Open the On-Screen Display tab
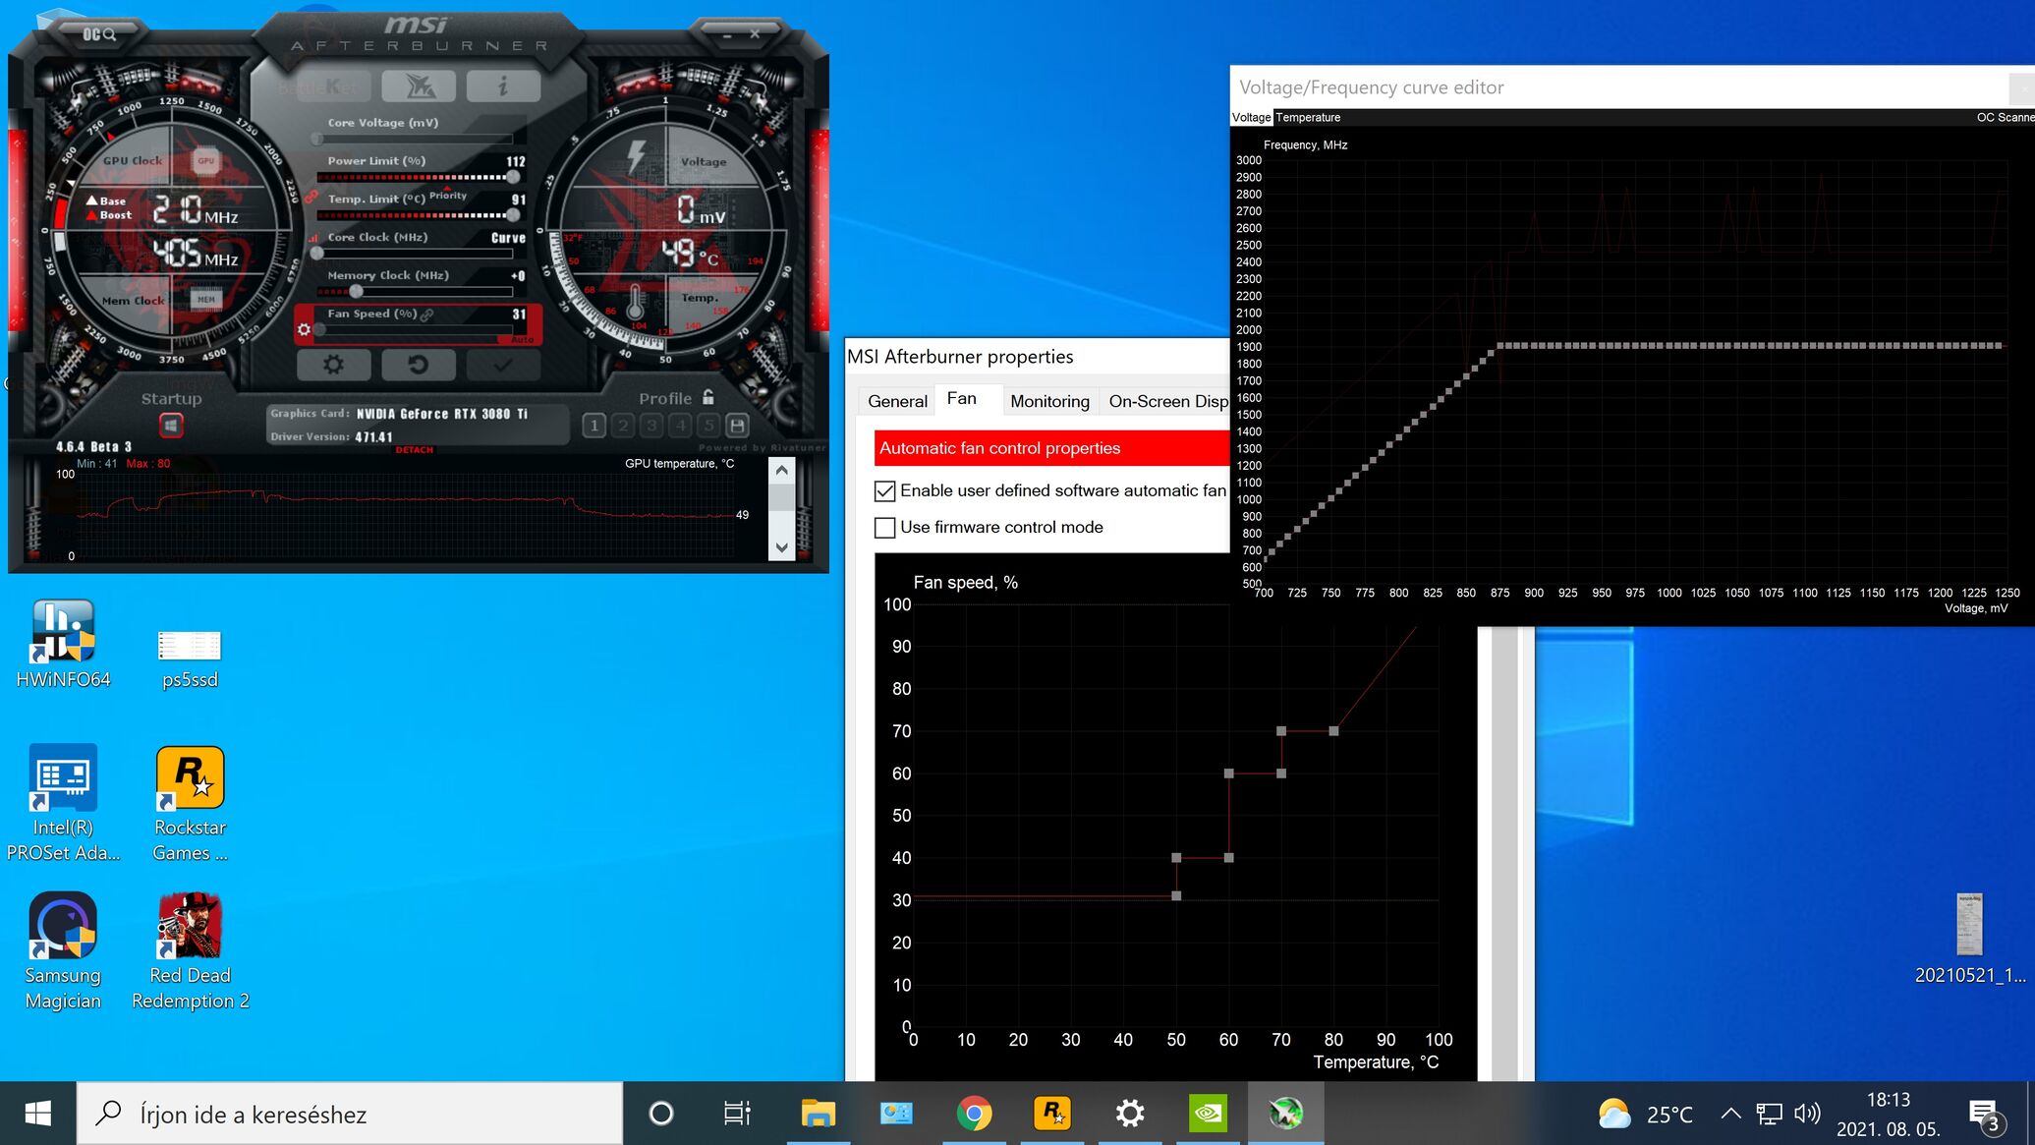 tap(1167, 401)
